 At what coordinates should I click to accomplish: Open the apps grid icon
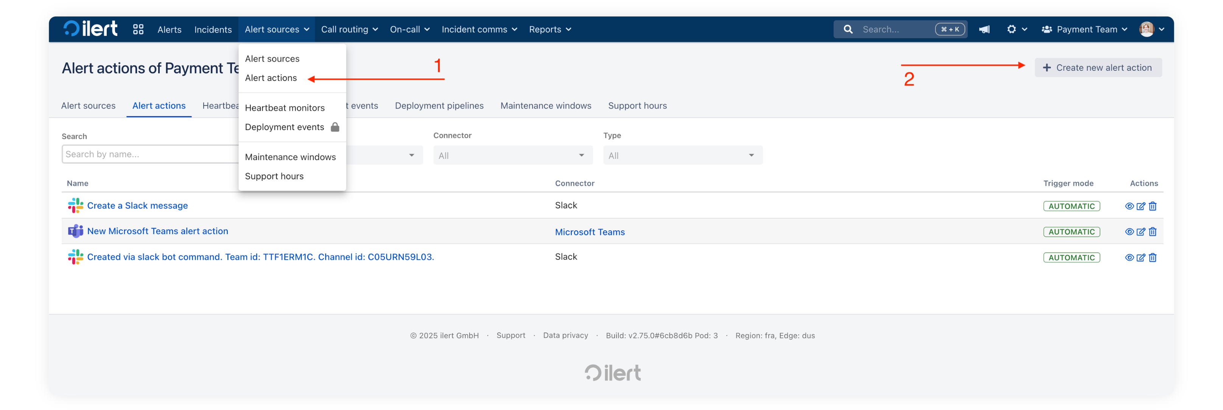[x=138, y=30]
